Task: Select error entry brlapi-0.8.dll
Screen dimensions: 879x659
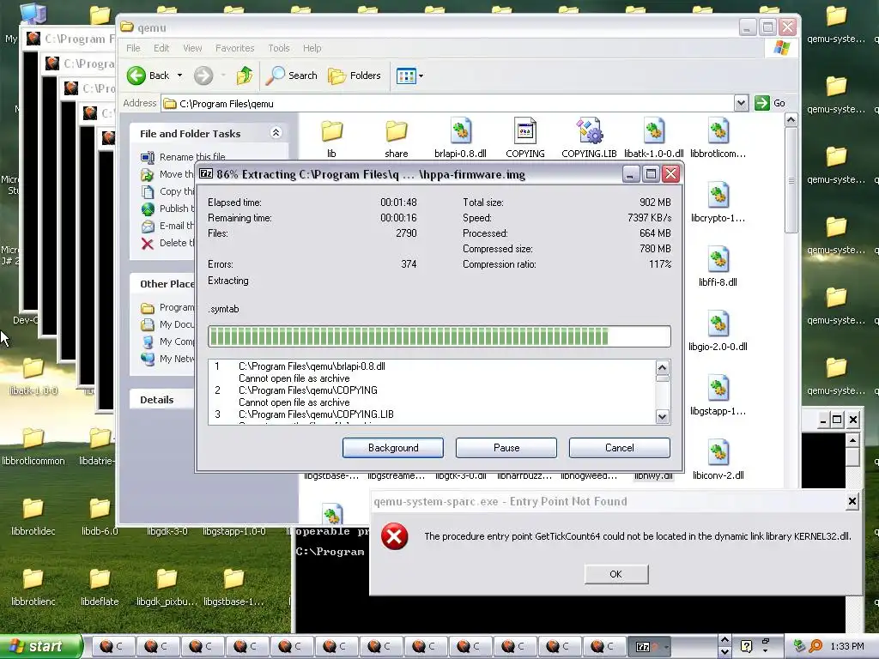Action: 312,366
